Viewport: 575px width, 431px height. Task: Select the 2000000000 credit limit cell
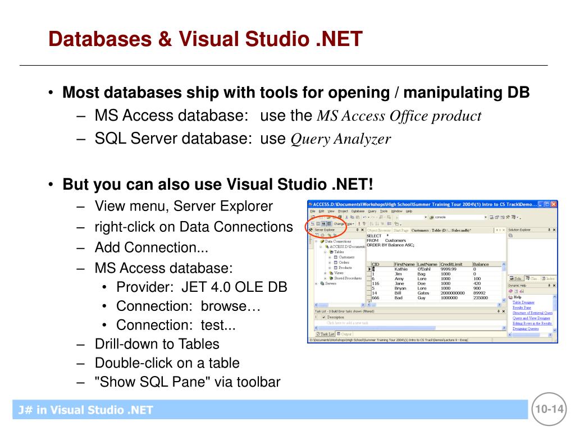[x=456, y=293]
